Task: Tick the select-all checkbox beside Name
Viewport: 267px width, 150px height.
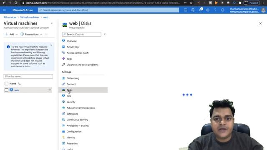Action: pos(7,83)
